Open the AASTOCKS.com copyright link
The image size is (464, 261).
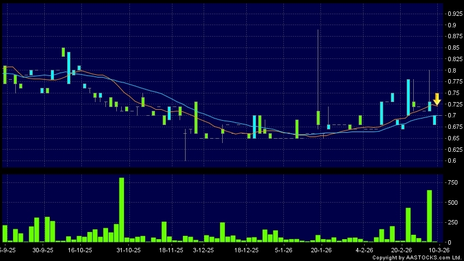pos(418,257)
